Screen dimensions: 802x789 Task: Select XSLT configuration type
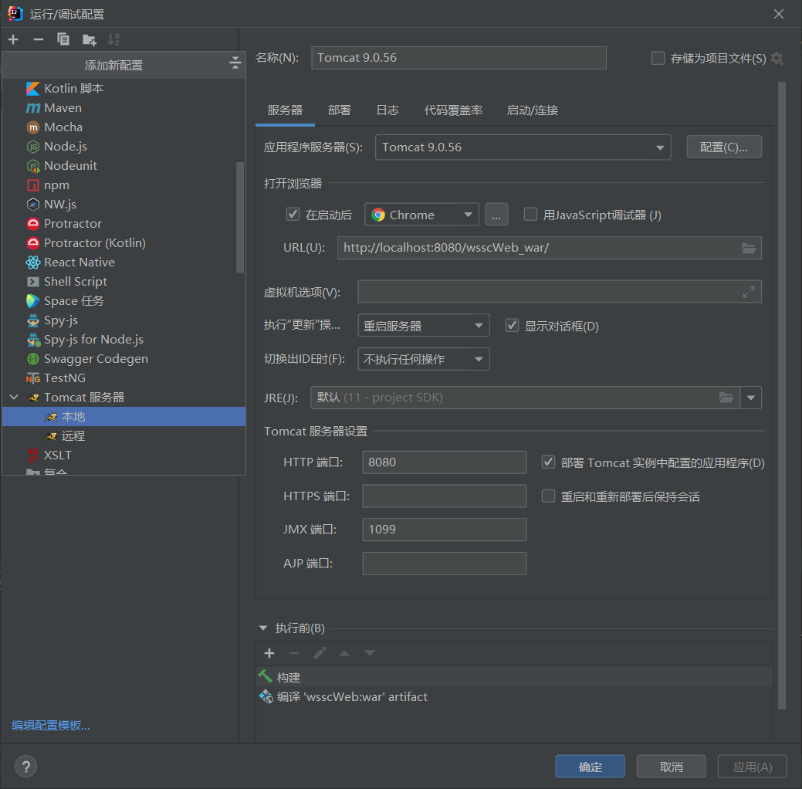[x=124, y=455]
